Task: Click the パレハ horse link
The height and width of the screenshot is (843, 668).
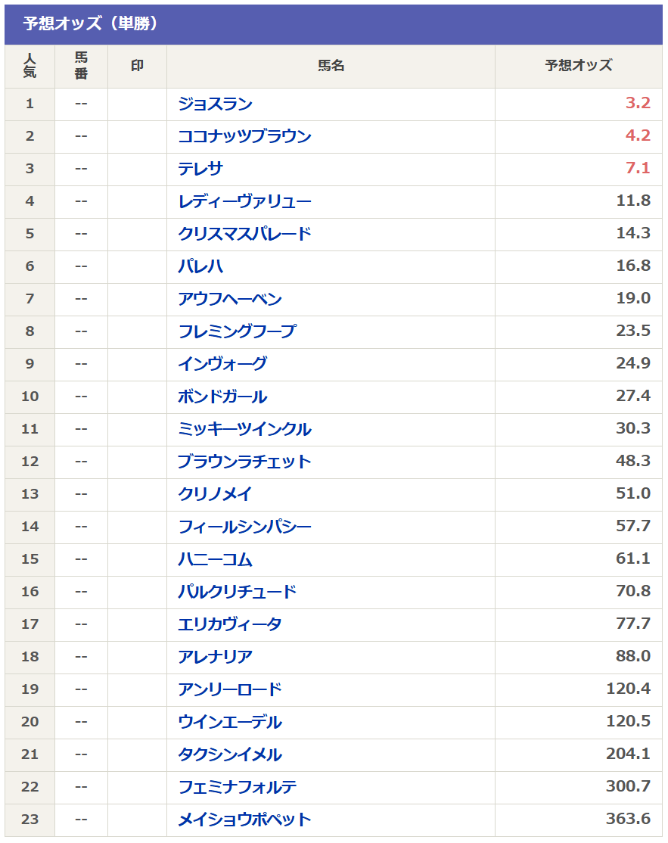Action: pyautogui.click(x=200, y=266)
